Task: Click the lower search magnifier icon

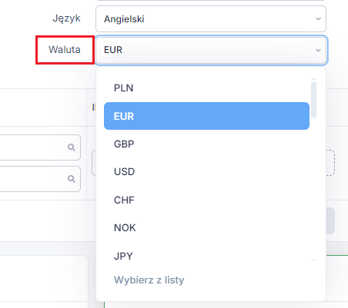Action: coord(72,178)
